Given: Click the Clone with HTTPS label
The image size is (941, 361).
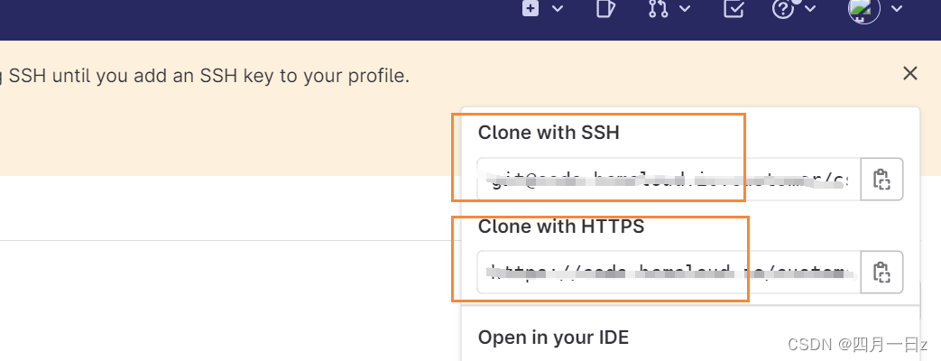Looking at the screenshot, I should tap(561, 227).
